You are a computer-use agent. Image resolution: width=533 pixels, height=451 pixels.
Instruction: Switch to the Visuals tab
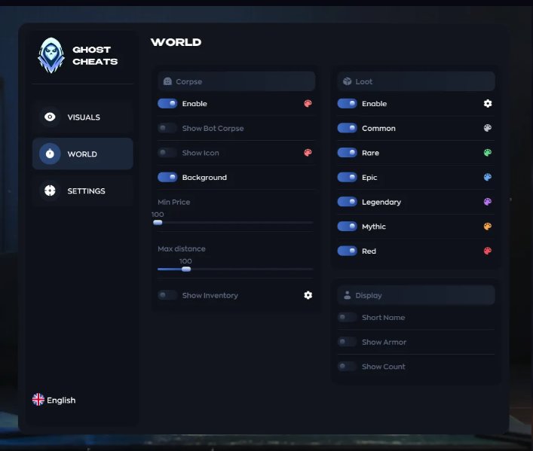83,117
